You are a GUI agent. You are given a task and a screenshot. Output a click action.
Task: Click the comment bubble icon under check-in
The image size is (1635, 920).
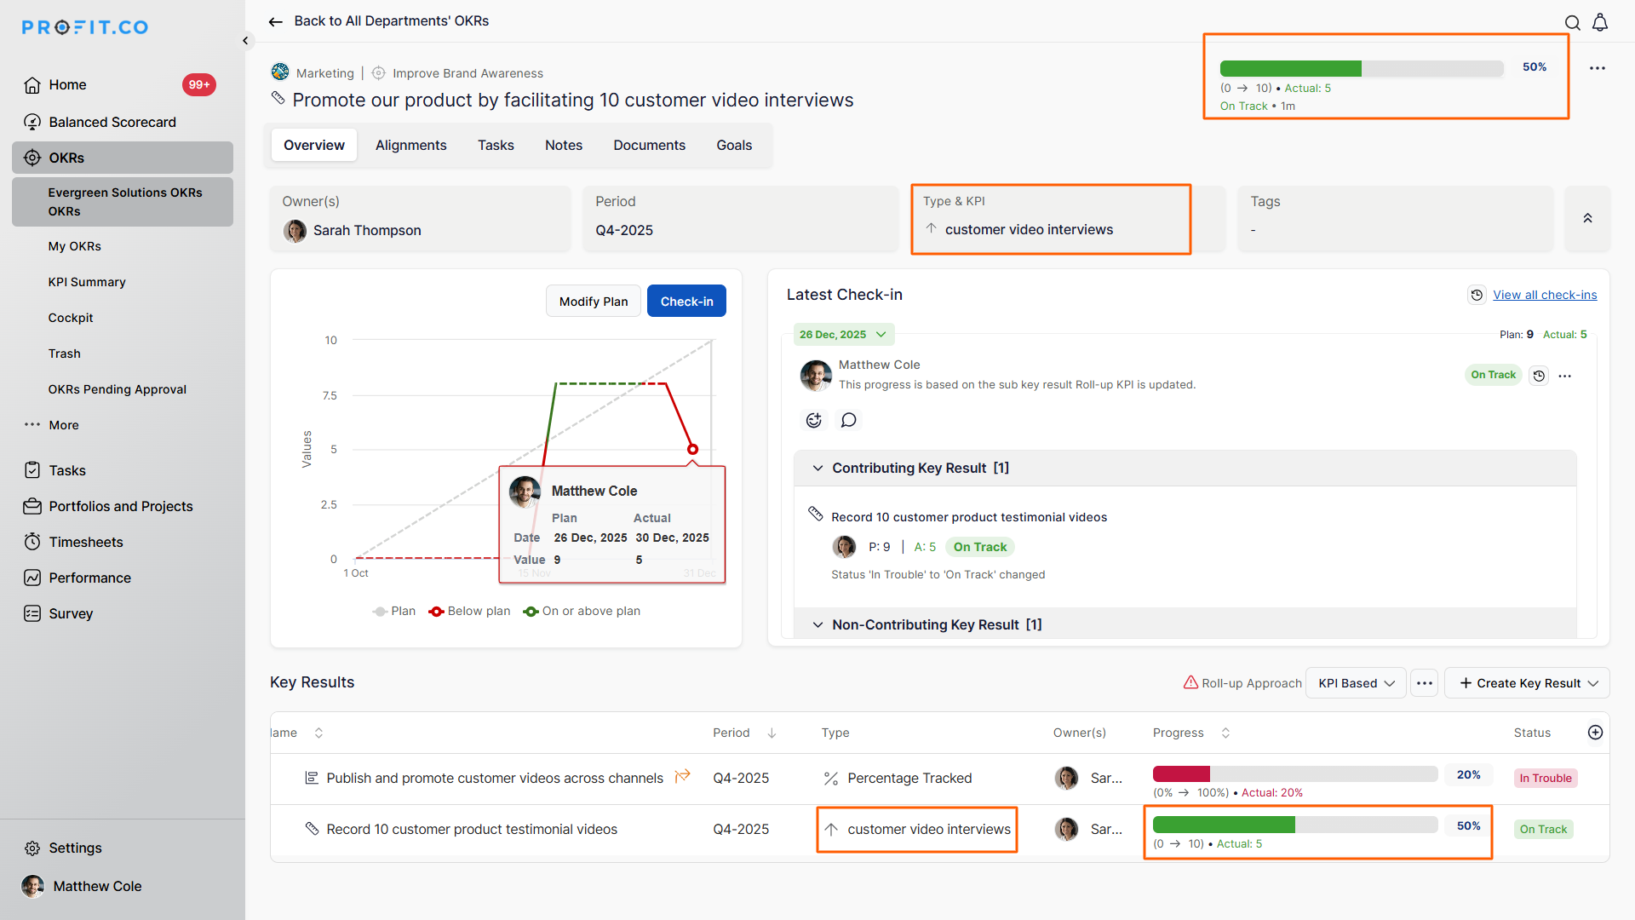pos(848,420)
